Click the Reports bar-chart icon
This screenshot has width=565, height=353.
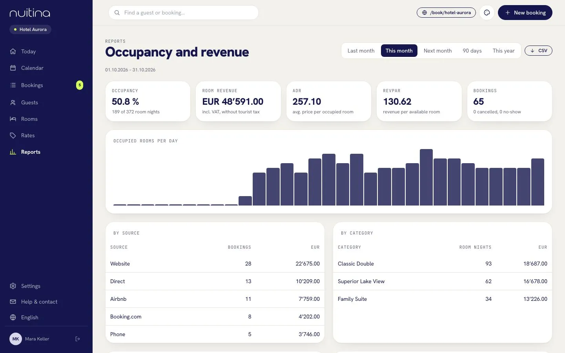(13, 152)
